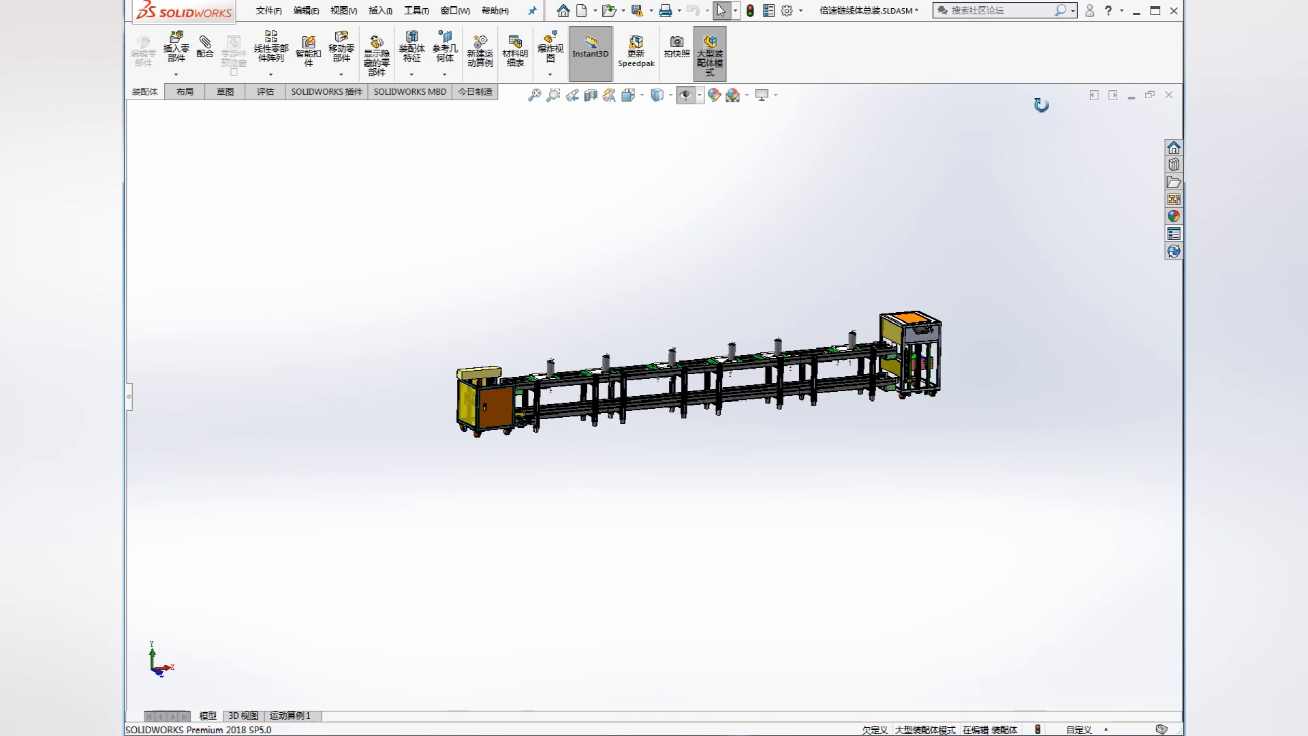1308x736 pixels.
Task: Toggle the Instant3D button
Action: [591, 52]
